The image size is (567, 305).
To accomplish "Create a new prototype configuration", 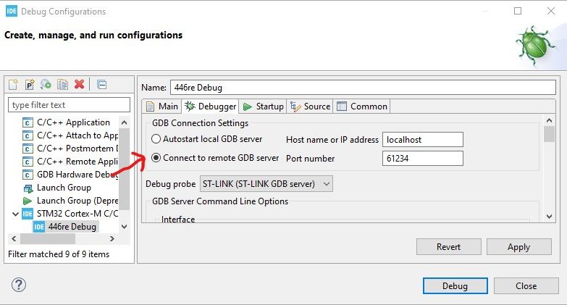I will (x=30, y=84).
